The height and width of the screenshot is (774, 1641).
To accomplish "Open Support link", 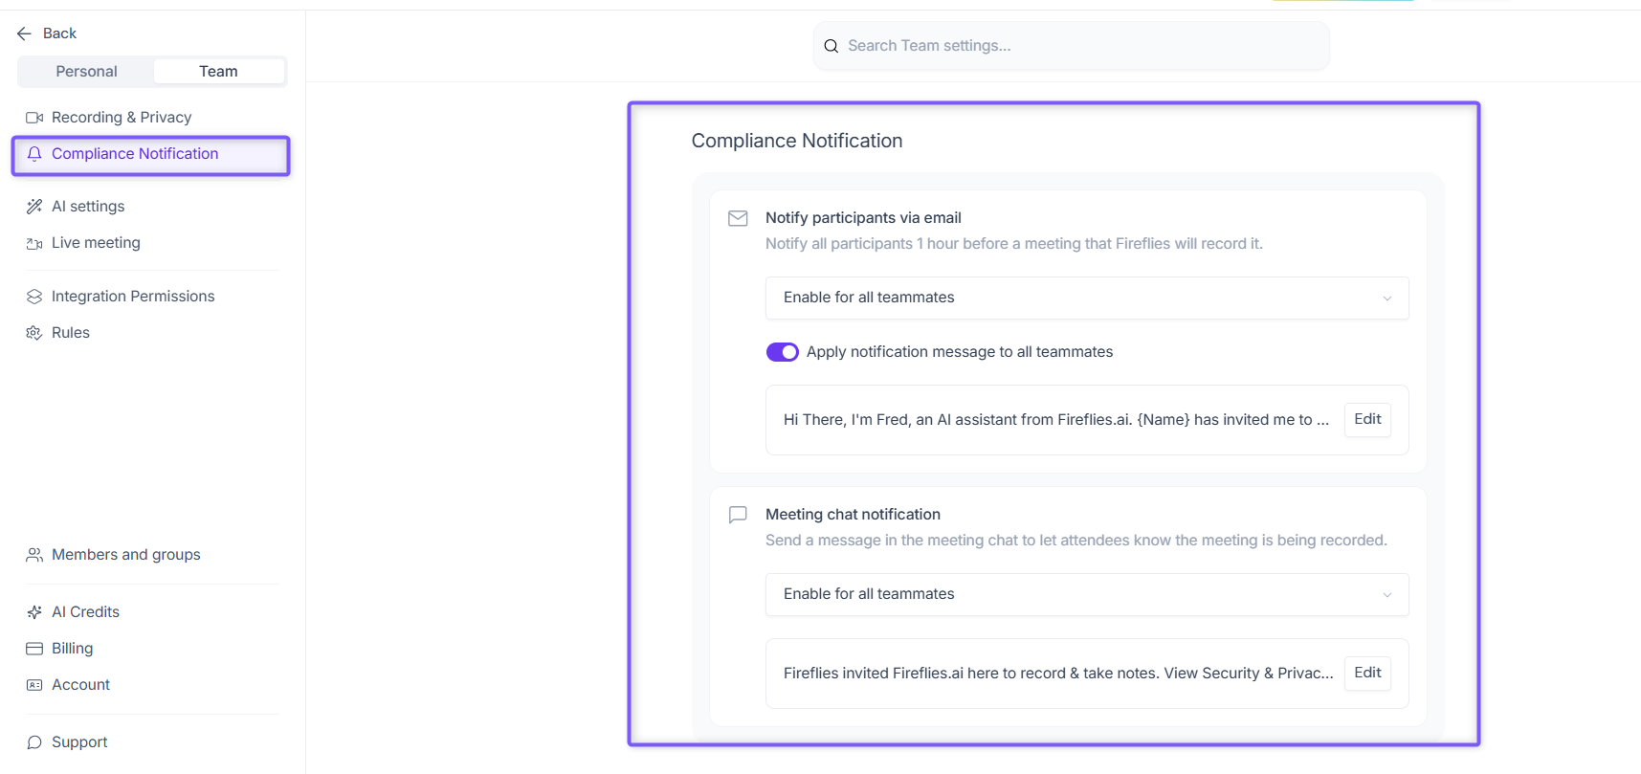I will click(79, 742).
